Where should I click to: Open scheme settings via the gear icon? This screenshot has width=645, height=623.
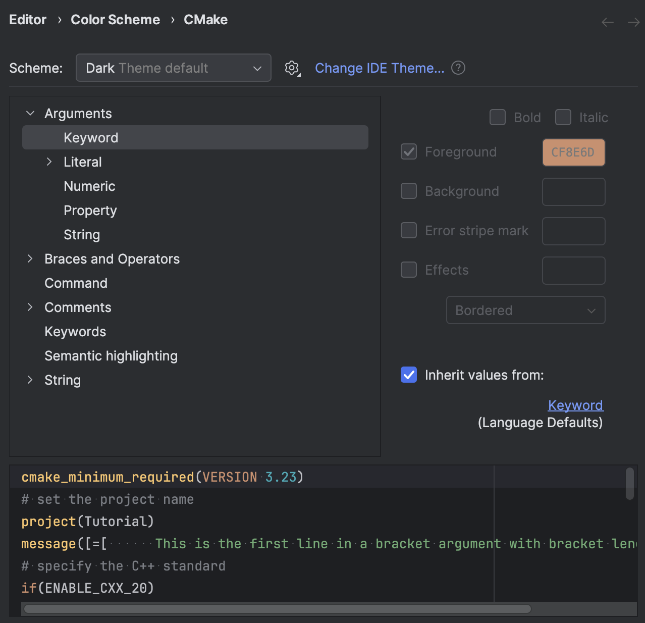[x=292, y=68]
